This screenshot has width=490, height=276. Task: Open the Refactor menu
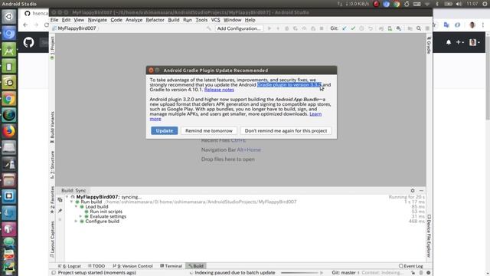[x=155, y=20]
